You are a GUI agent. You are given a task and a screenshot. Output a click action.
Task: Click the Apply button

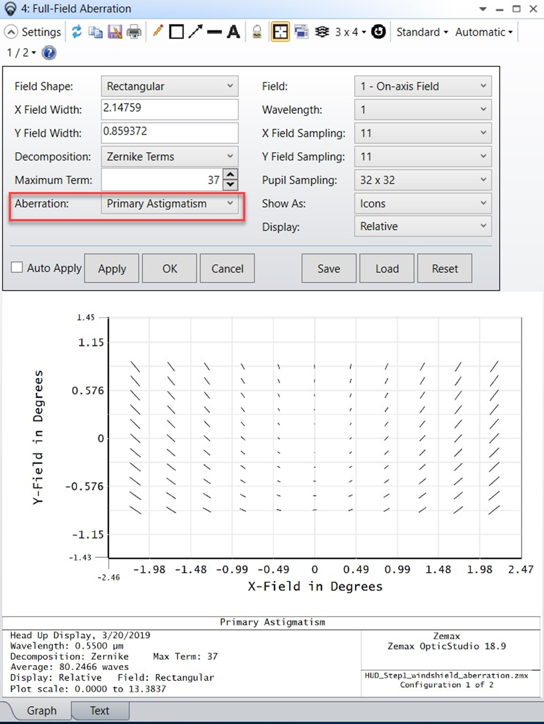[111, 268]
